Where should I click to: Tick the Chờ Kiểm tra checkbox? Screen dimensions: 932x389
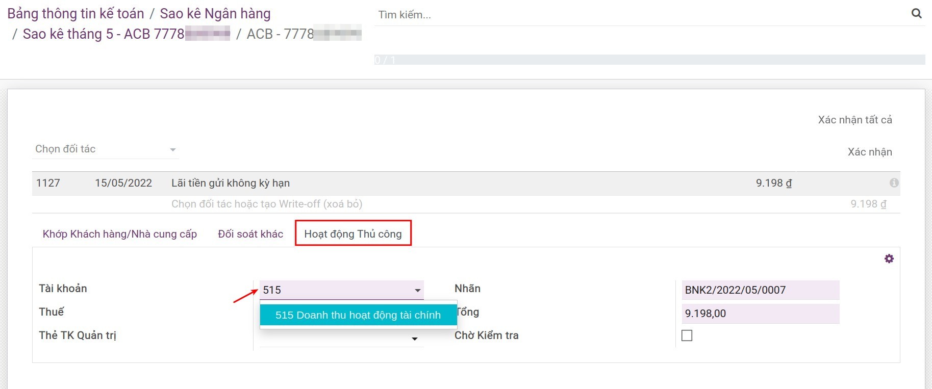coord(687,335)
